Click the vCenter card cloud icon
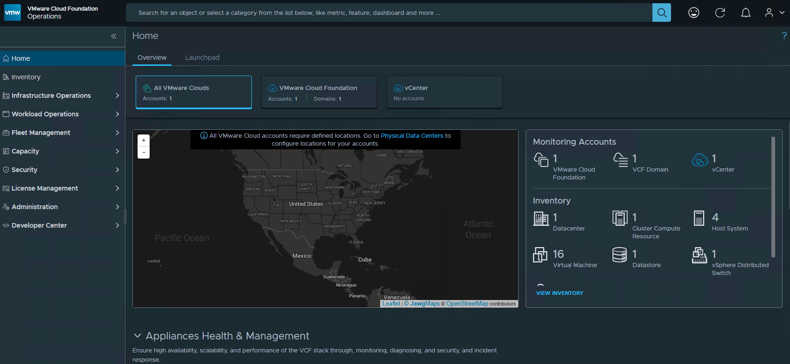790x364 pixels. [398, 88]
